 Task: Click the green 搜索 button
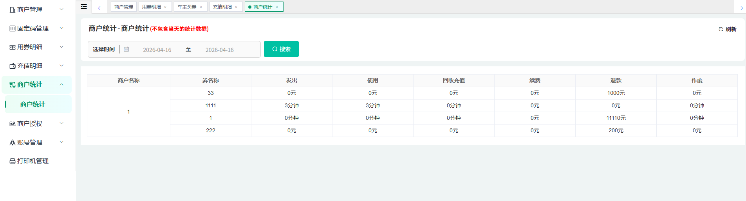(281, 49)
